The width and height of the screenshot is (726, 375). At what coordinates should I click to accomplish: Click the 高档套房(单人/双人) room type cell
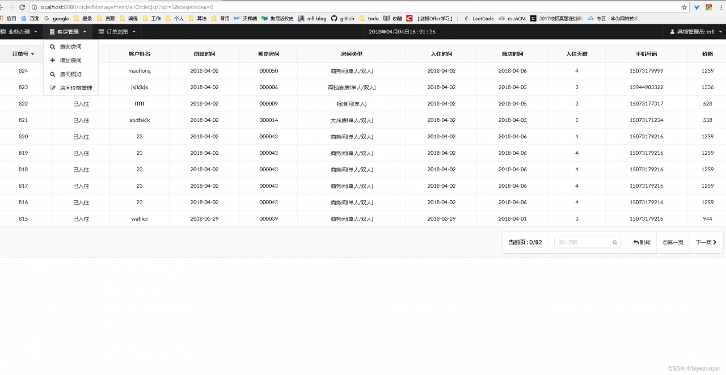[x=352, y=87]
